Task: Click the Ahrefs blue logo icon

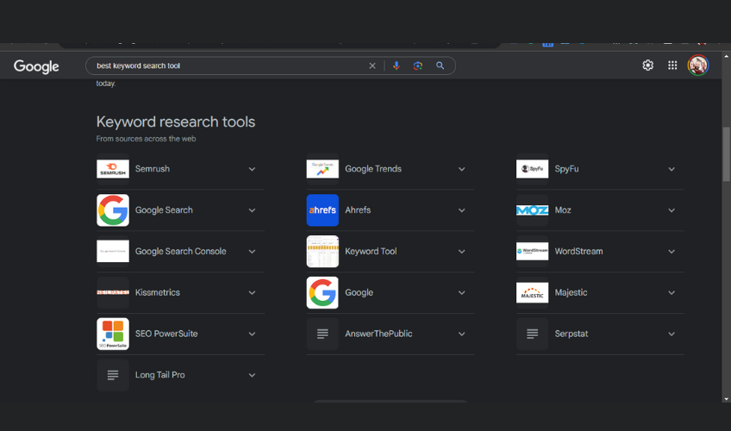Action: point(322,210)
